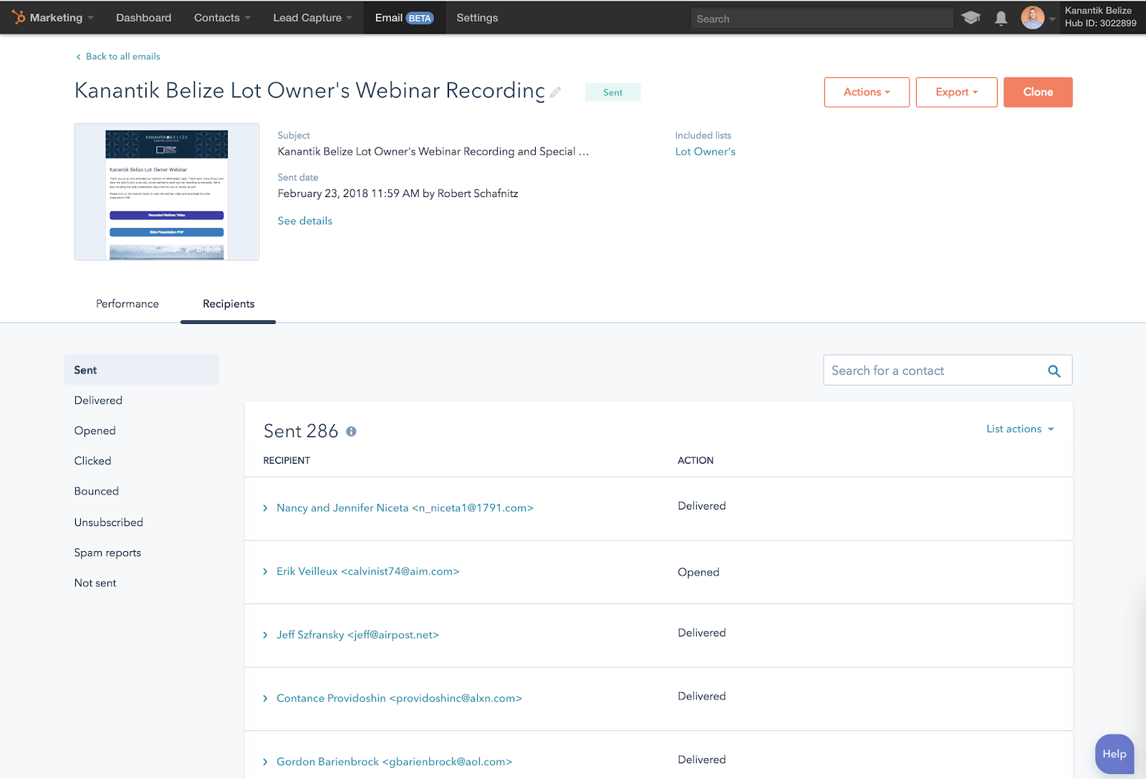Filter recipients by Opened
The height and width of the screenshot is (779, 1146).
[95, 431]
